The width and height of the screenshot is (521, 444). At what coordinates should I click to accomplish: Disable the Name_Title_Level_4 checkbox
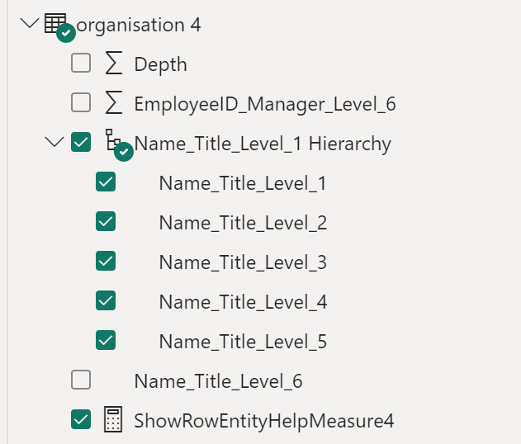106,301
